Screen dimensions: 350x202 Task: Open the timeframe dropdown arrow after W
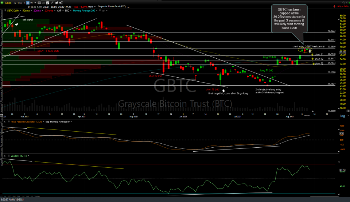(35, 3)
